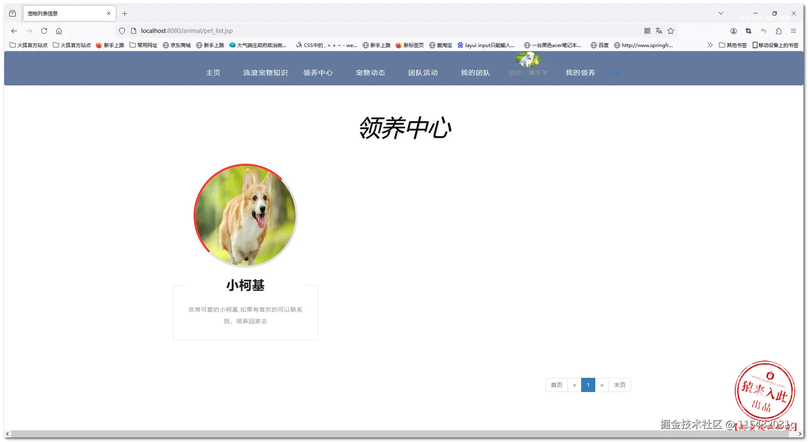Switch to the 宠物列表信息 tab
The image size is (808, 442).
click(x=62, y=13)
